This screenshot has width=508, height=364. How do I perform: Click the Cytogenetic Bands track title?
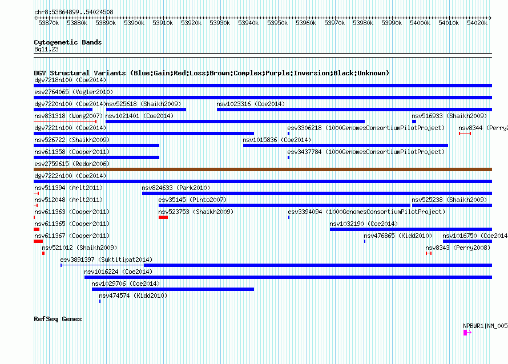[x=68, y=42]
